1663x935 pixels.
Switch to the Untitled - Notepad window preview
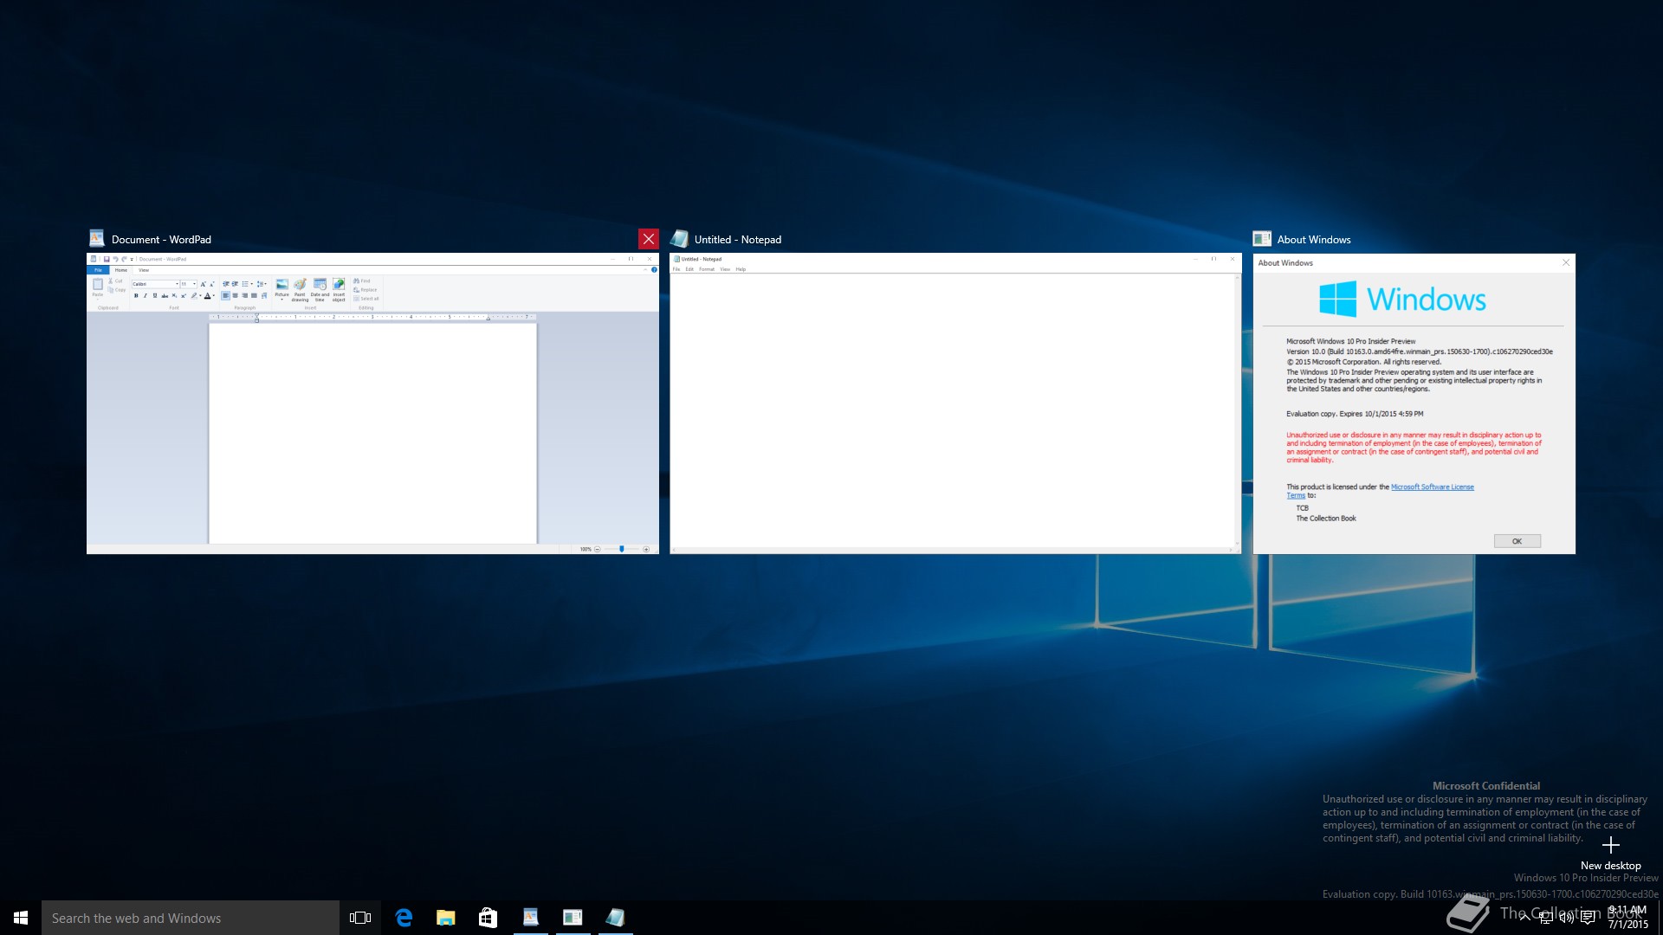coord(955,403)
